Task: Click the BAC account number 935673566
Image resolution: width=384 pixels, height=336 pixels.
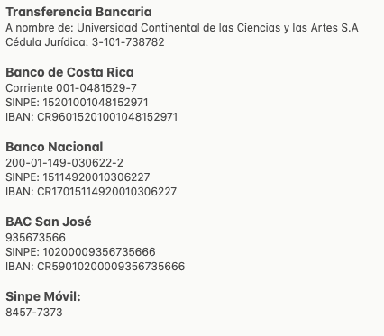Action: tap(35, 238)
